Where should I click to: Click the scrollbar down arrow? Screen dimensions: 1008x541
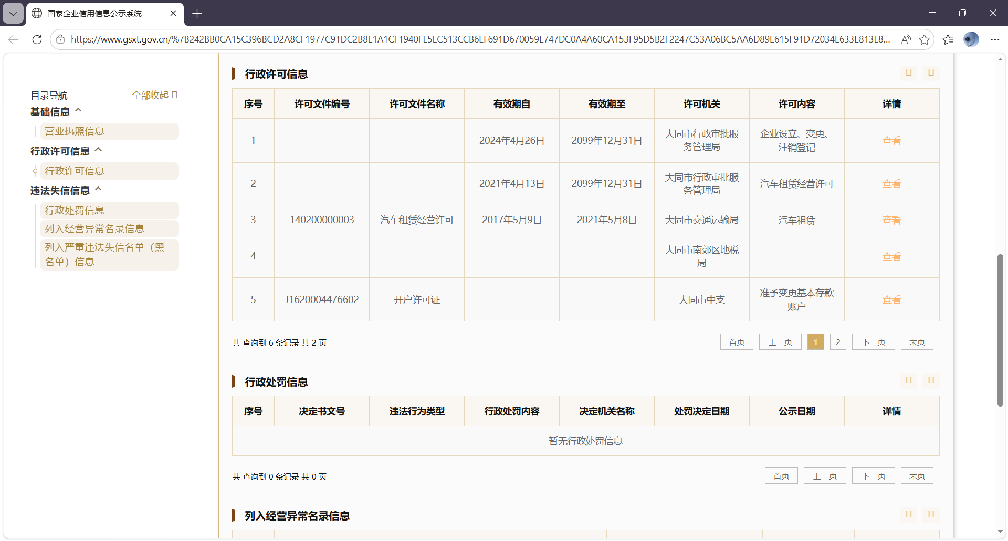click(1000, 533)
